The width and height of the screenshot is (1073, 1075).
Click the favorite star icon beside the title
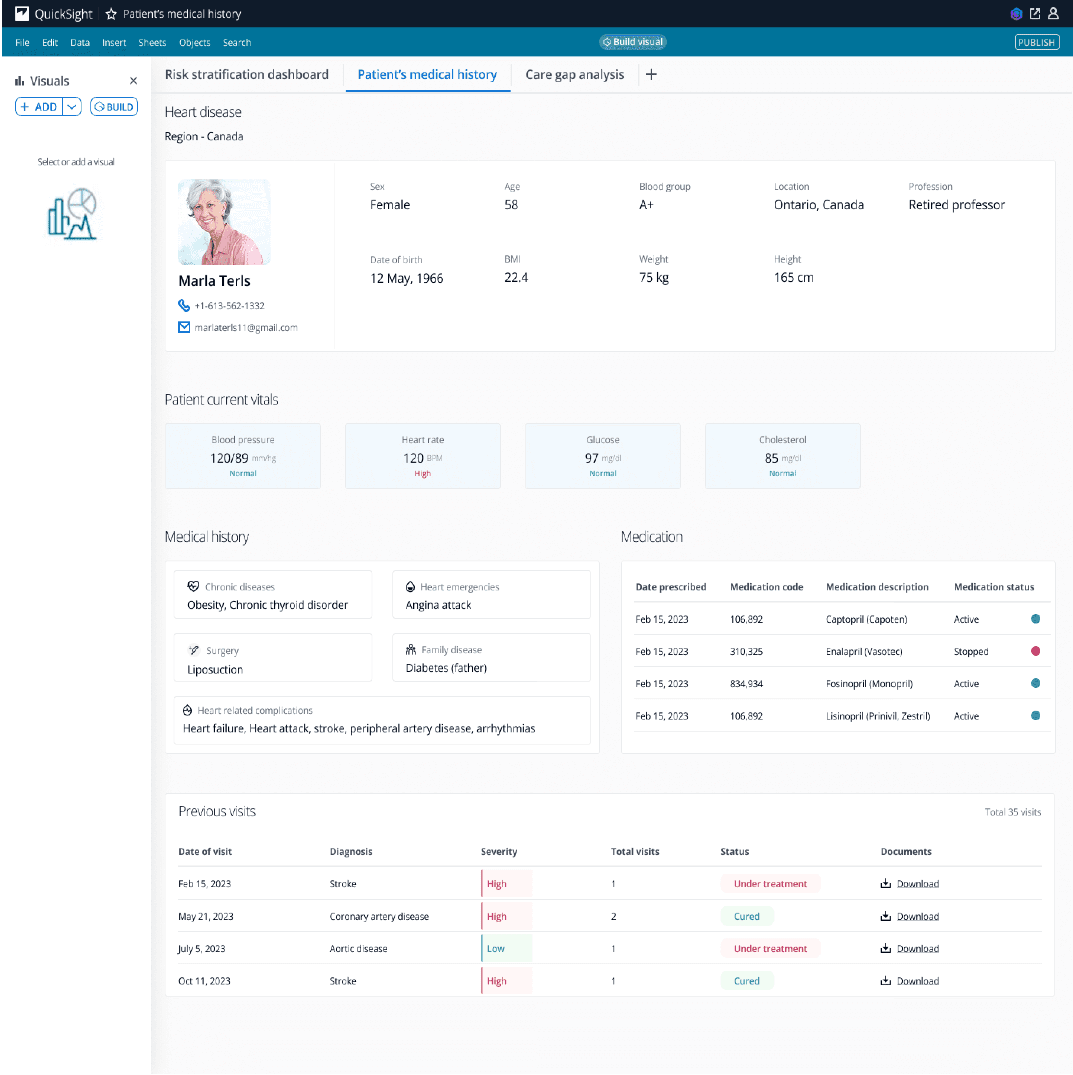click(111, 14)
